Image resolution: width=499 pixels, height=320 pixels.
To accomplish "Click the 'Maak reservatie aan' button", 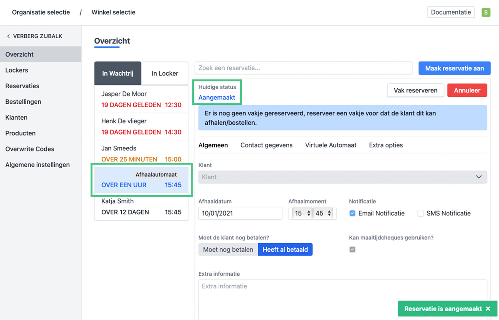I will [x=454, y=68].
